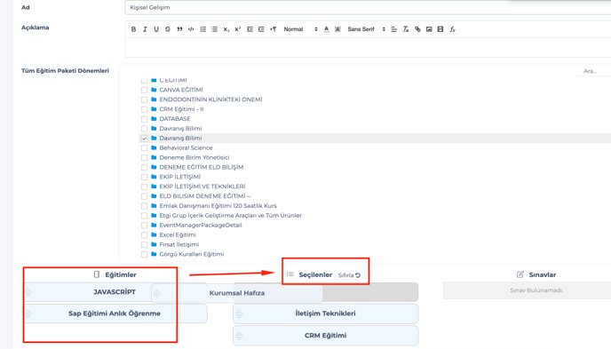Select the Kurumsal Hafıza card

[x=237, y=293]
